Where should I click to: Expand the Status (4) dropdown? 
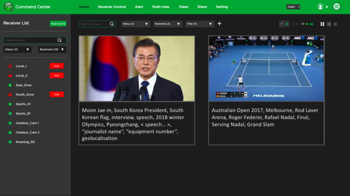pyautogui.click(x=136, y=24)
